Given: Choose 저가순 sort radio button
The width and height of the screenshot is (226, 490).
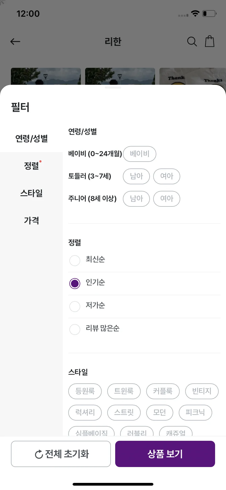Looking at the screenshot, I should [x=75, y=306].
